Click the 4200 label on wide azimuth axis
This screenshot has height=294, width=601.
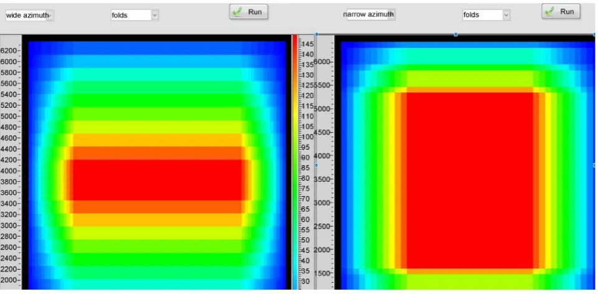click(9, 160)
